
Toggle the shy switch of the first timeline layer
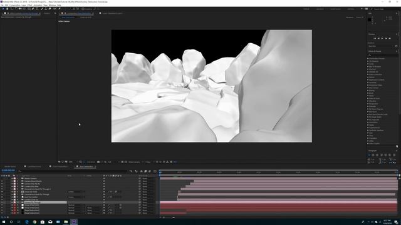click(x=104, y=179)
